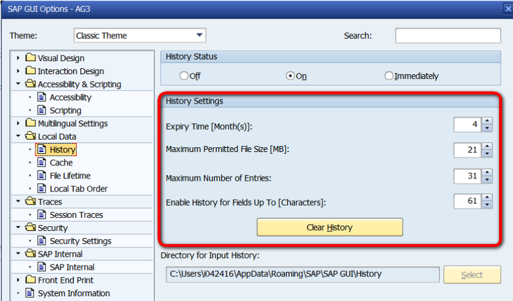Collapse the SAP Internal folder arrow
This screenshot has height=301, width=513.
pos(18,254)
